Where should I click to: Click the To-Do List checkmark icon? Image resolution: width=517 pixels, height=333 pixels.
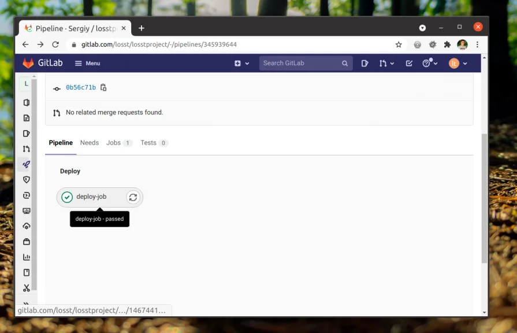click(409, 64)
